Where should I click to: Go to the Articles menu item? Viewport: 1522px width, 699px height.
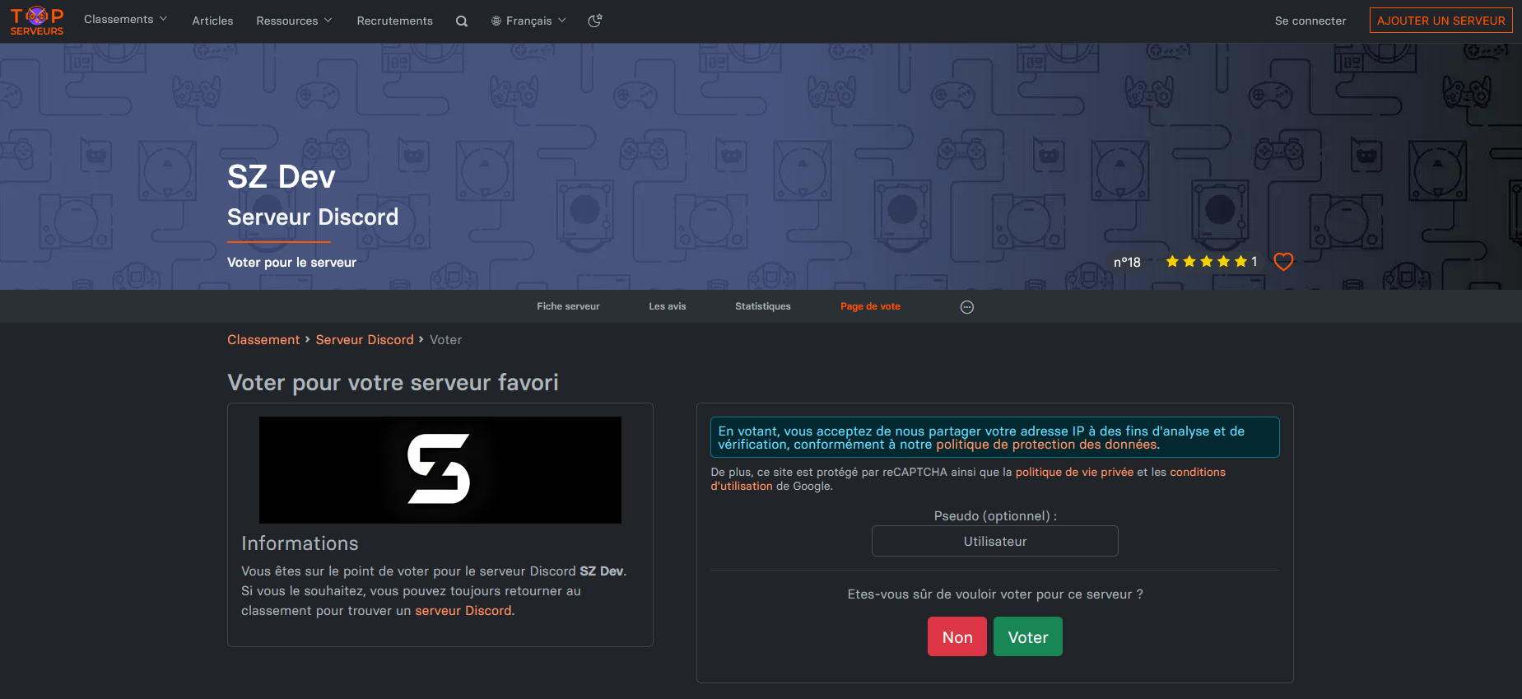212,21
